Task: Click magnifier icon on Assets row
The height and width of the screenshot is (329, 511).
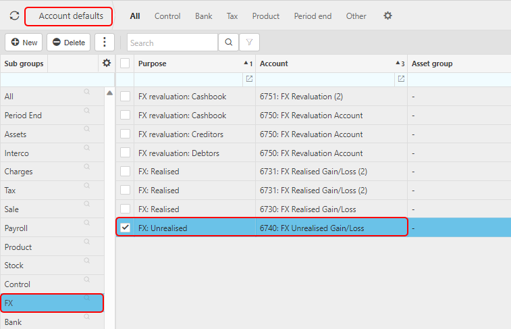Action: point(86,129)
